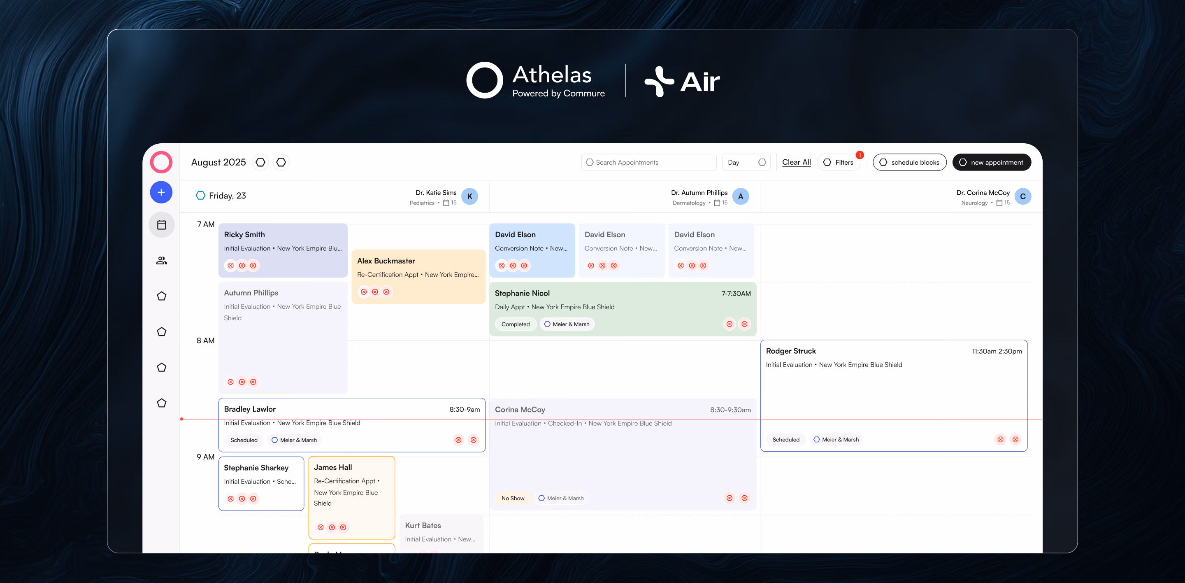1185x583 pixels.
Task: Click the hexagon icon beside Friday, 23
Action: coord(200,196)
